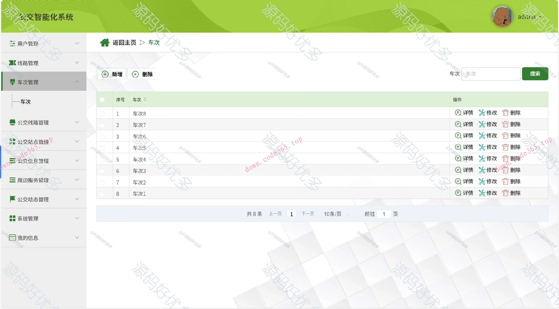Select the 车次管理 sidebar icon

(x=12, y=82)
